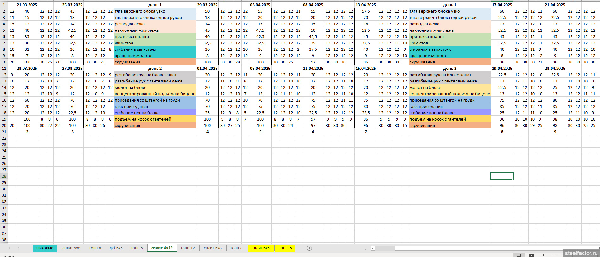Click the cell with date 21.03.2025
This screenshot has height=257, width=600.
(x=27, y=5)
